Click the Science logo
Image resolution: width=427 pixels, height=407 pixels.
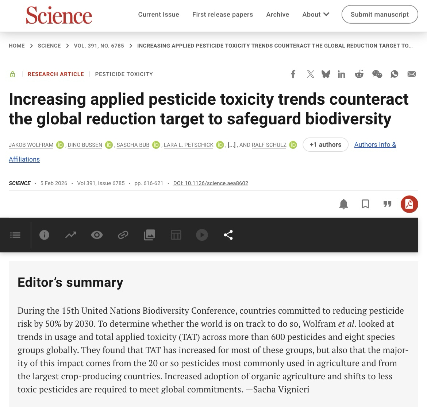coord(59,15)
